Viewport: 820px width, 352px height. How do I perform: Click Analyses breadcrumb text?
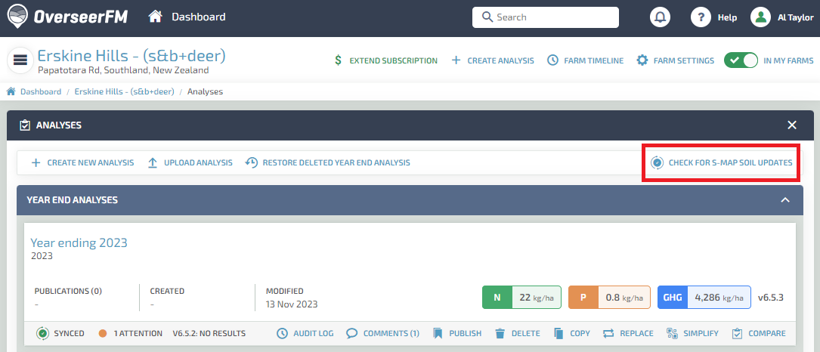(205, 91)
